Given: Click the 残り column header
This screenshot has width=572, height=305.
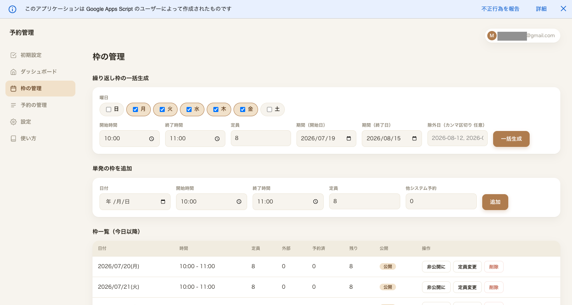Looking at the screenshot, I should 353,248.
